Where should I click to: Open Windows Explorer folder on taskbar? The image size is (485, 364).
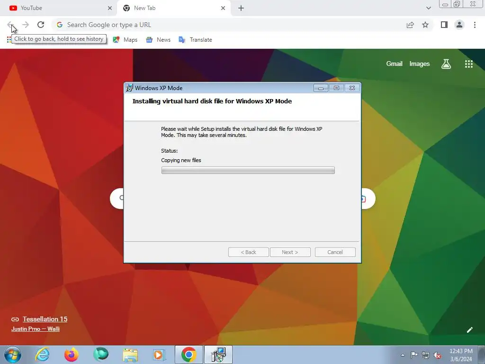click(130, 355)
